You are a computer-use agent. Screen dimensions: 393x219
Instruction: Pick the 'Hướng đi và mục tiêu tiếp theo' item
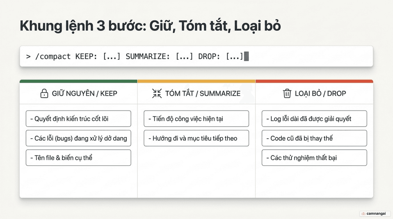pos(196,138)
